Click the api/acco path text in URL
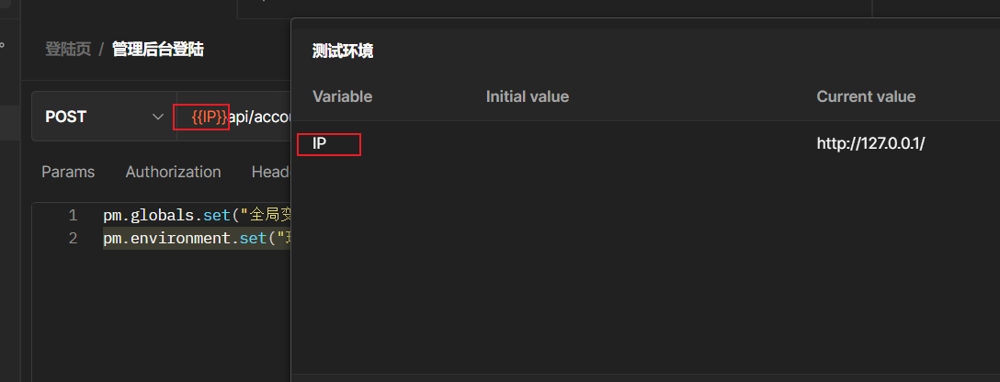Image resolution: width=1000 pixels, height=382 pixels. [x=260, y=117]
